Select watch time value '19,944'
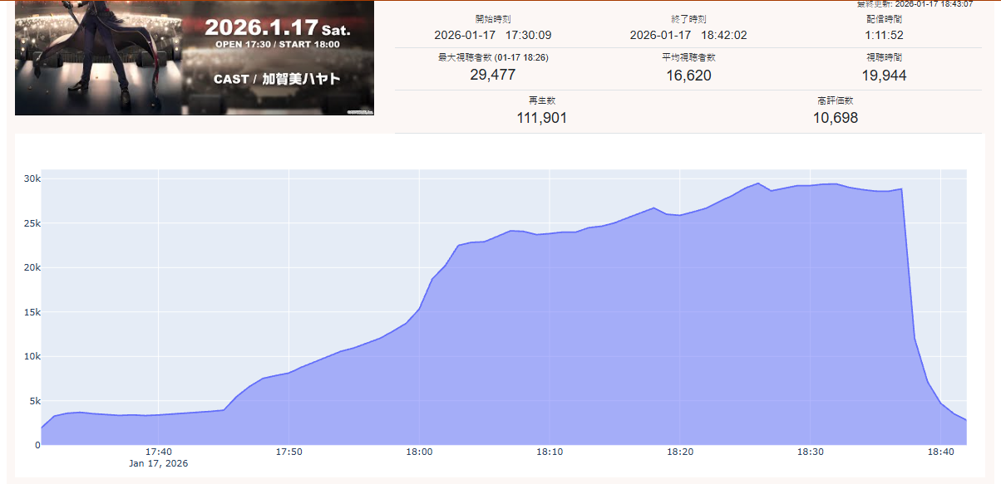 click(x=884, y=76)
